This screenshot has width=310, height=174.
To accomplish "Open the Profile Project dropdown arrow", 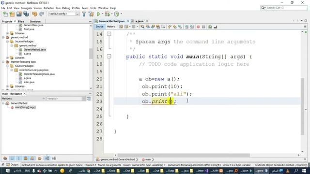I will click(121, 14).
